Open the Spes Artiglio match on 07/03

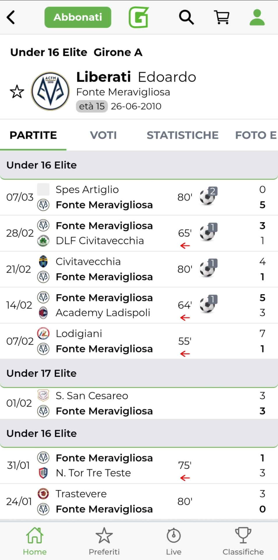tap(116, 197)
